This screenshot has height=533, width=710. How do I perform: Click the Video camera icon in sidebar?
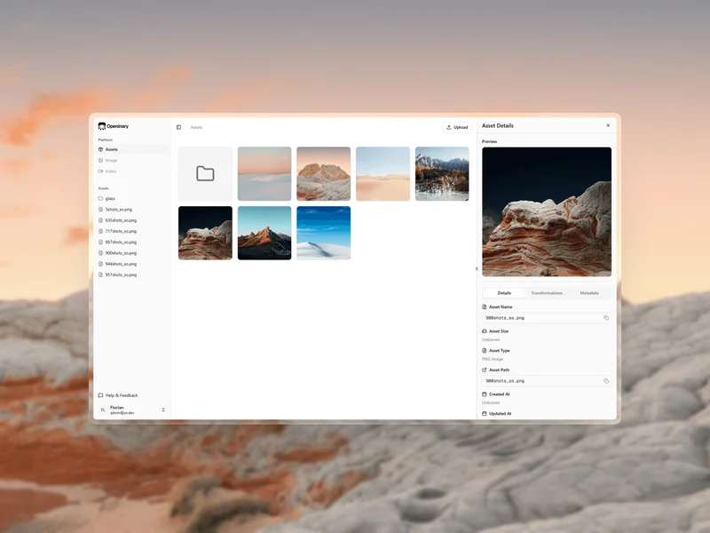click(x=101, y=171)
